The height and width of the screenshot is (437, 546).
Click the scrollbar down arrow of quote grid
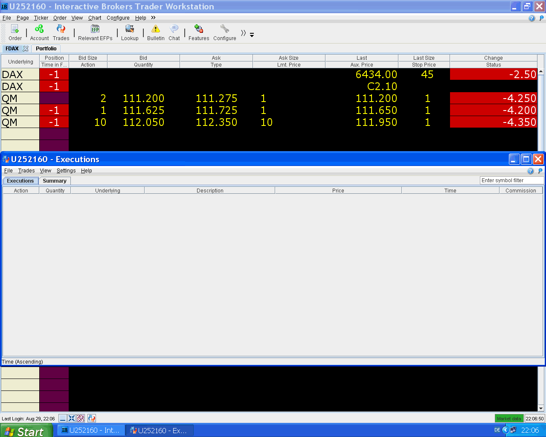click(541, 408)
